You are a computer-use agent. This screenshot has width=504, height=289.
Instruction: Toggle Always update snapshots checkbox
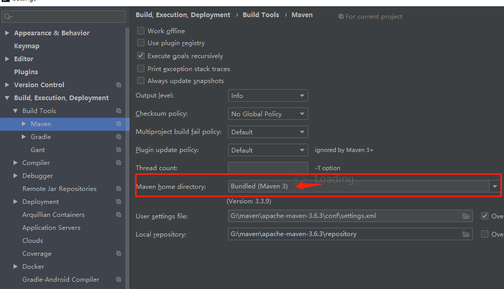click(x=141, y=81)
